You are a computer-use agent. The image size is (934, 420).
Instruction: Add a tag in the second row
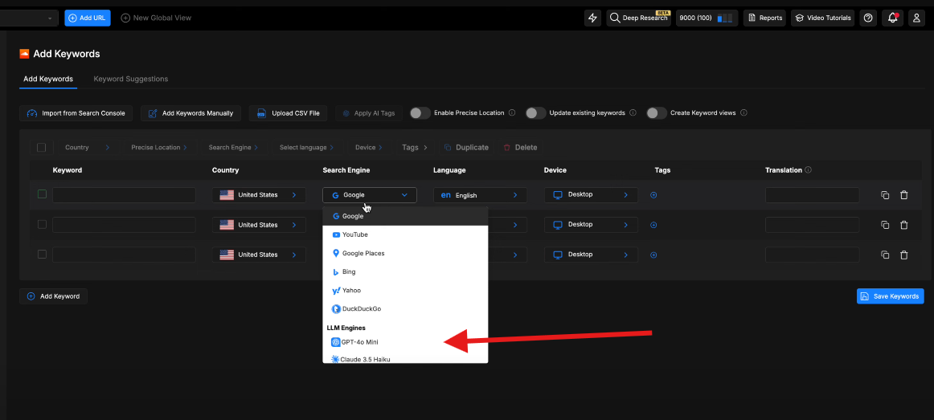click(653, 225)
